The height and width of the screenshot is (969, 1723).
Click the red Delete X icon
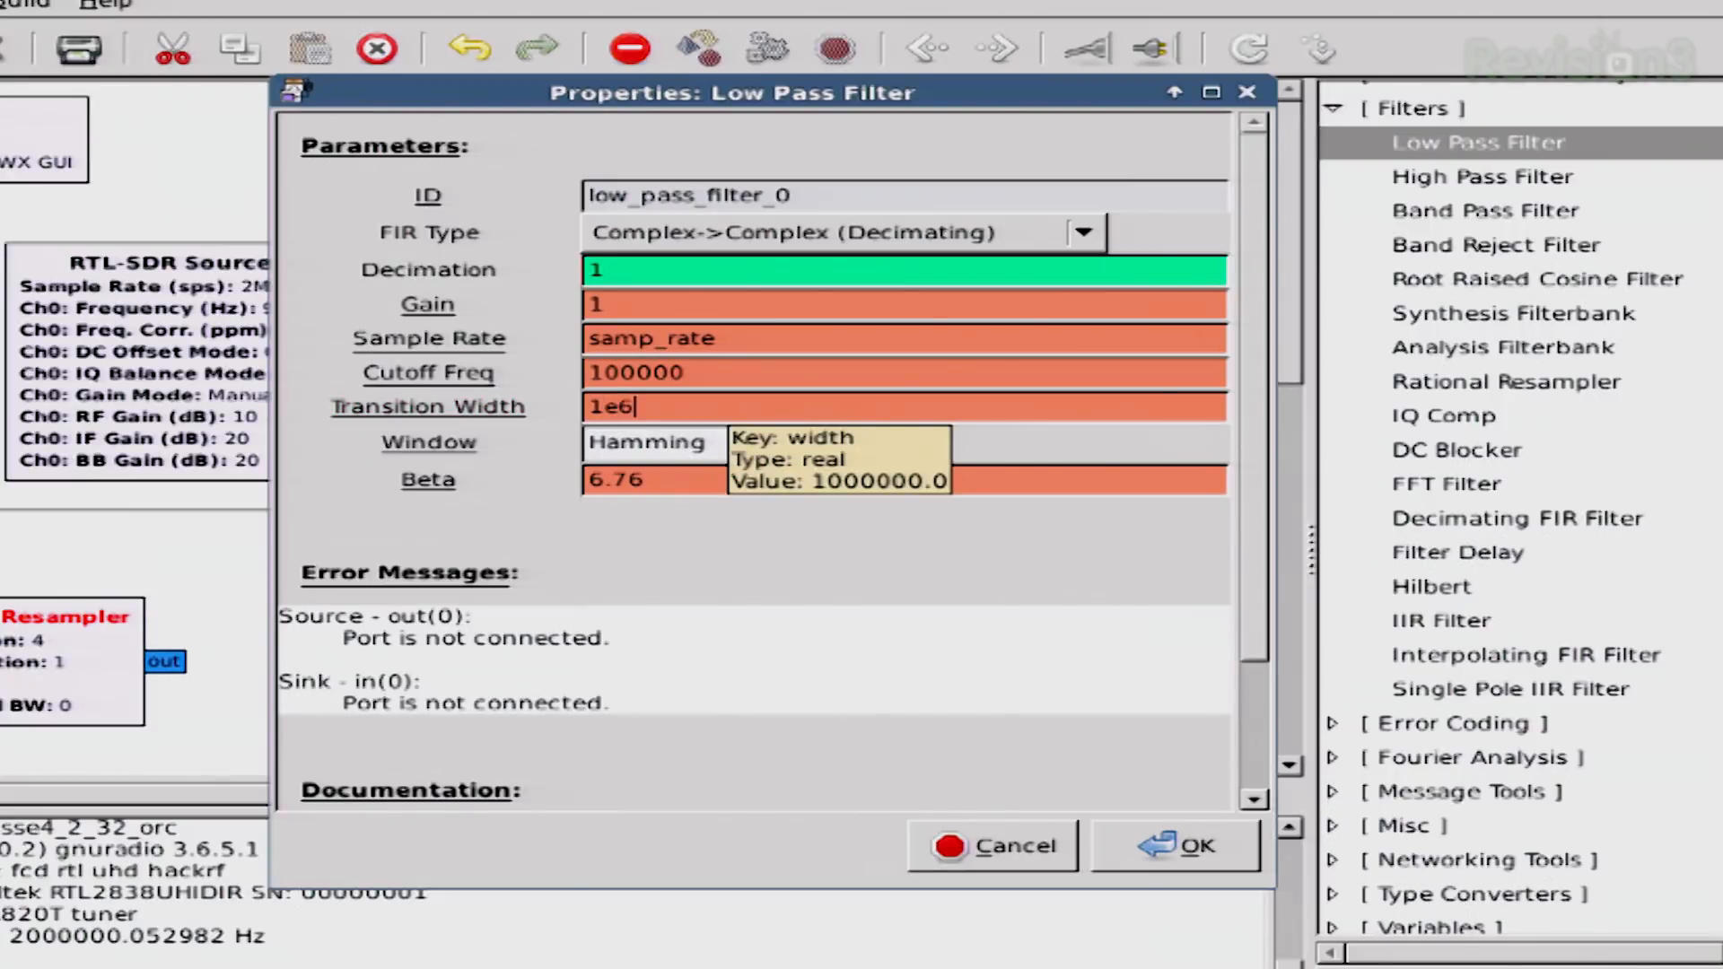point(377,48)
